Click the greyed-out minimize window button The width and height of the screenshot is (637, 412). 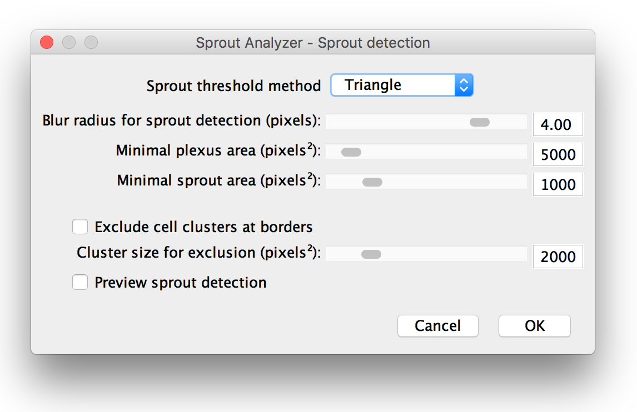tap(69, 42)
